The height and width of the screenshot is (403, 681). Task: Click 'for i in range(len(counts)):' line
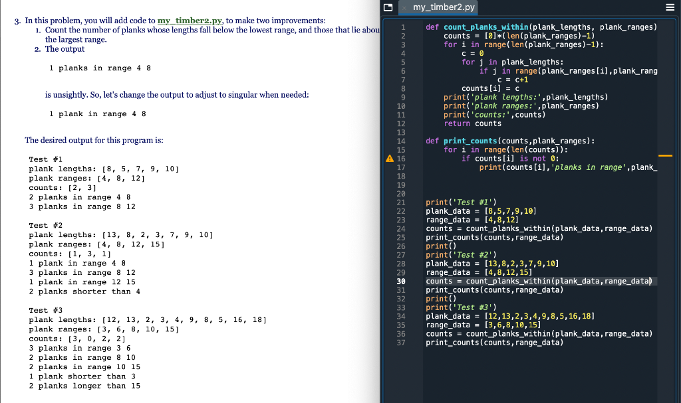(505, 149)
